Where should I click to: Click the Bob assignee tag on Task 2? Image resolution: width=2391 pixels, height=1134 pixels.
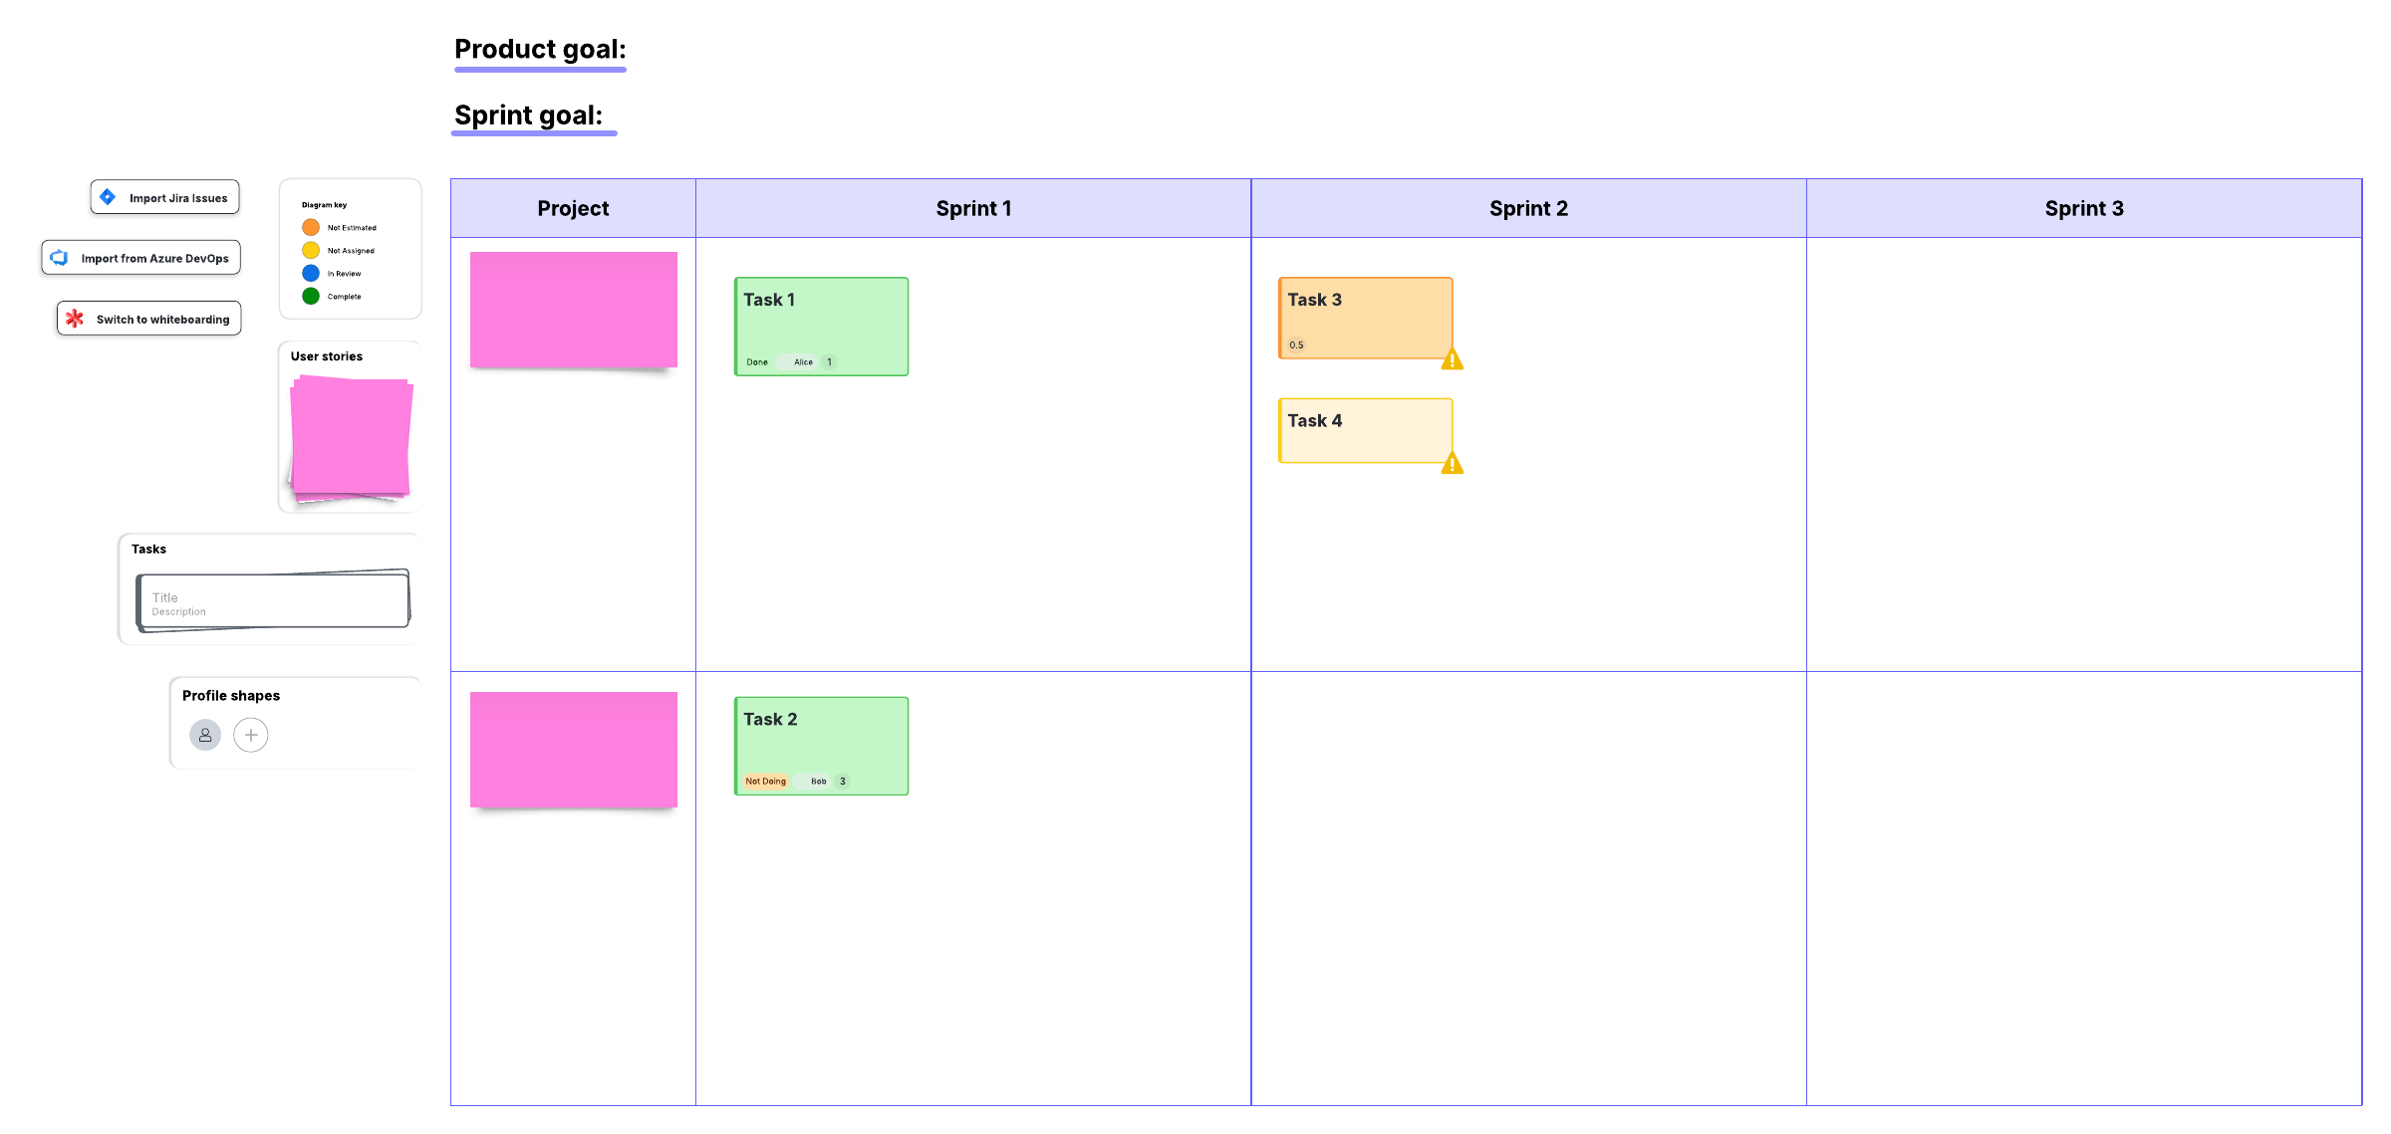pos(818,782)
